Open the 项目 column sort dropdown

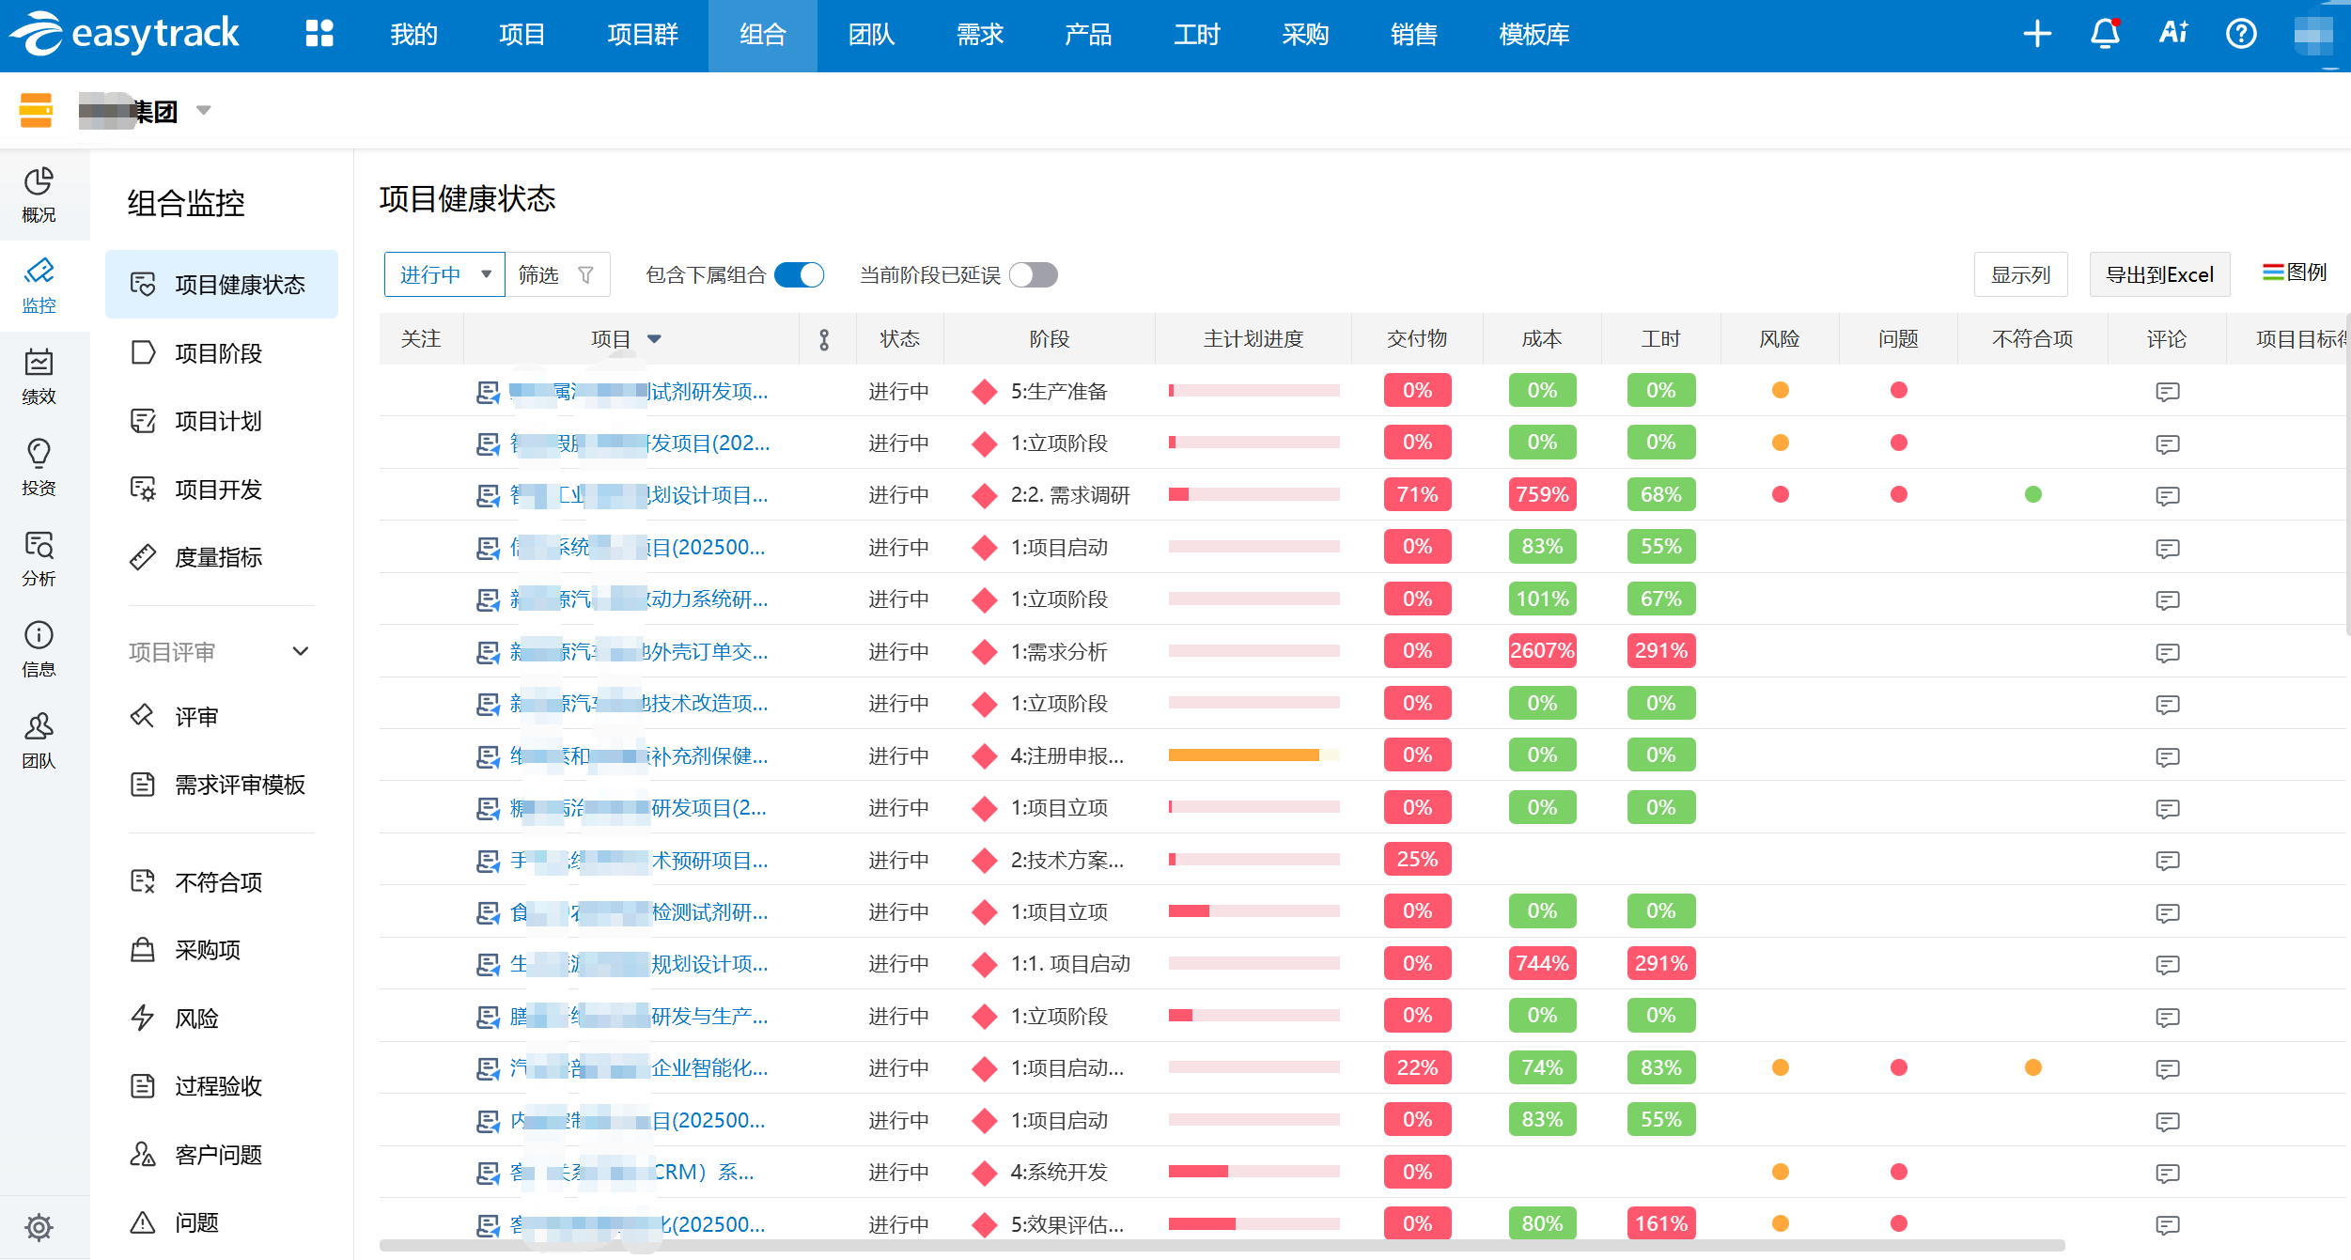coord(655,339)
